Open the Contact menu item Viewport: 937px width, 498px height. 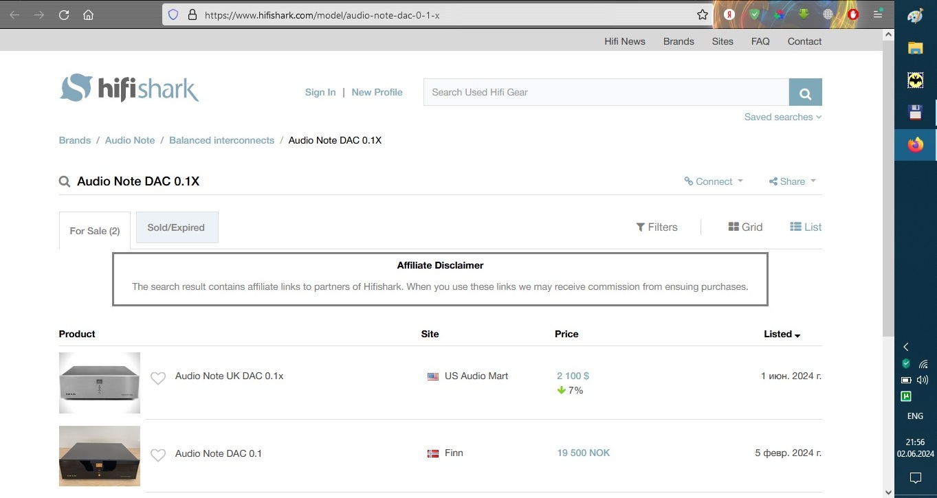pyautogui.click(x=804, y=41)
